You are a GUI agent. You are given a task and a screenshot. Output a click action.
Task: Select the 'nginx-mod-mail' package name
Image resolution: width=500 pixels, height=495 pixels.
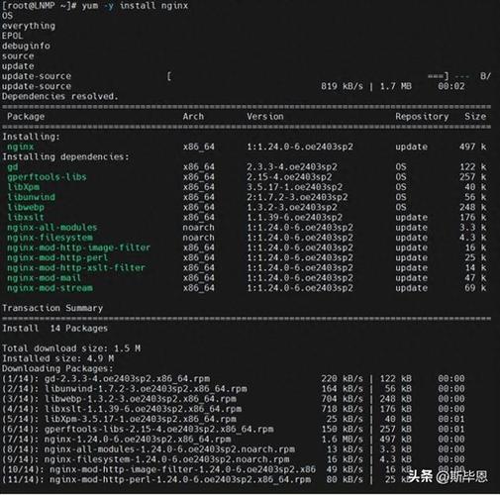(x=45, y=278)
